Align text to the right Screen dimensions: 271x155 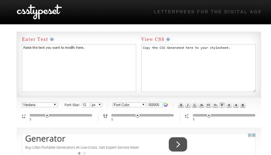pos(236,105)
